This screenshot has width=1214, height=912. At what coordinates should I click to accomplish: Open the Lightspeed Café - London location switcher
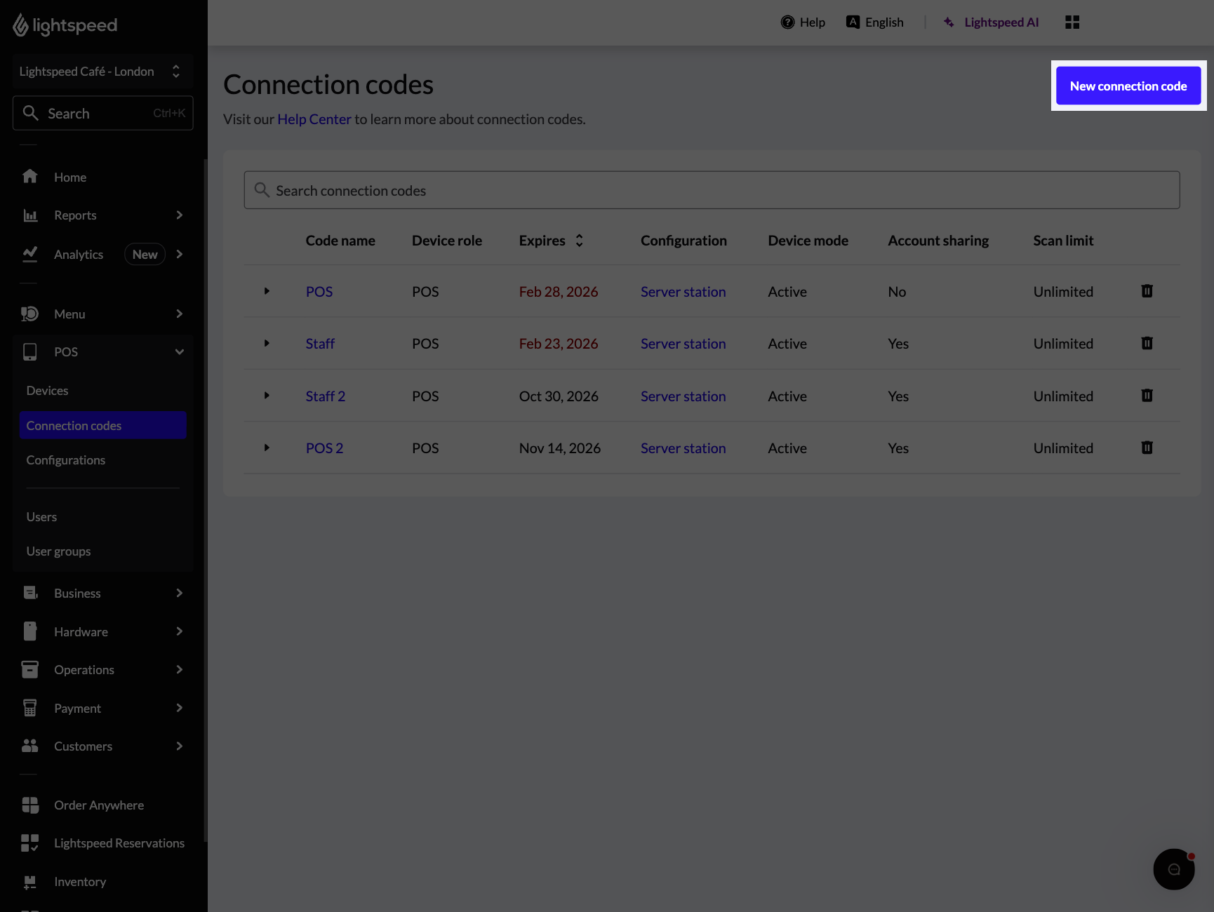click(102, 71)
